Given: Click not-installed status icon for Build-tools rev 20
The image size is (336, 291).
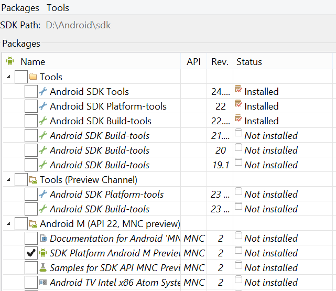Looking at the screenshot, I should click(239, 147).
